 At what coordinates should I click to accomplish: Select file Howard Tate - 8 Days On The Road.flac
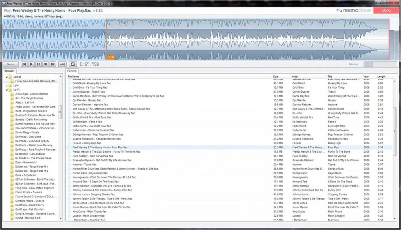pos(95,182)
